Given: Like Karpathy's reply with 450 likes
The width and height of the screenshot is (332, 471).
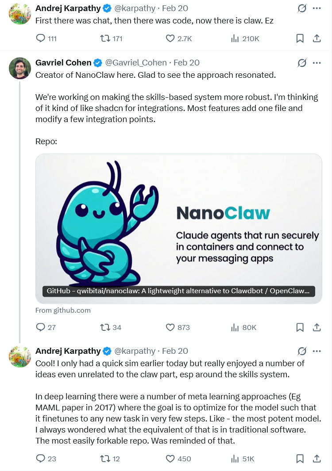Looking at the screenshot, I should click(x=170, y=459).
